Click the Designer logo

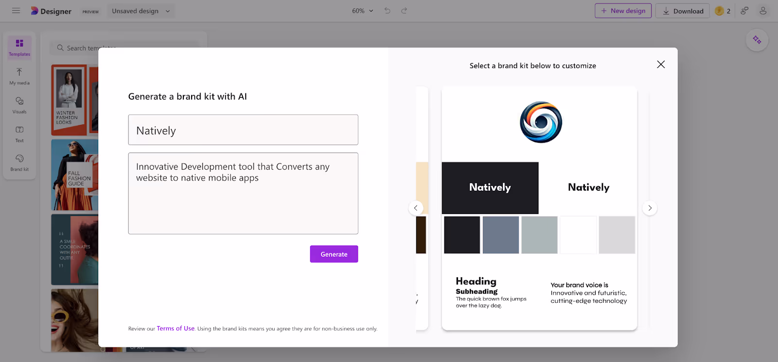pyautogui.click(x=51, y=11)
